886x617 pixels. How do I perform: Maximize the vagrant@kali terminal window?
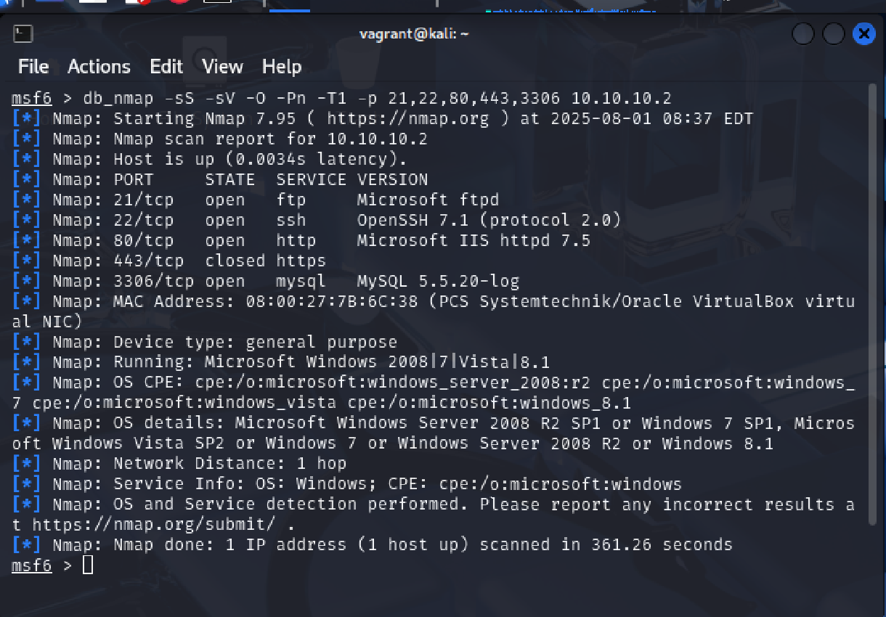833,34
